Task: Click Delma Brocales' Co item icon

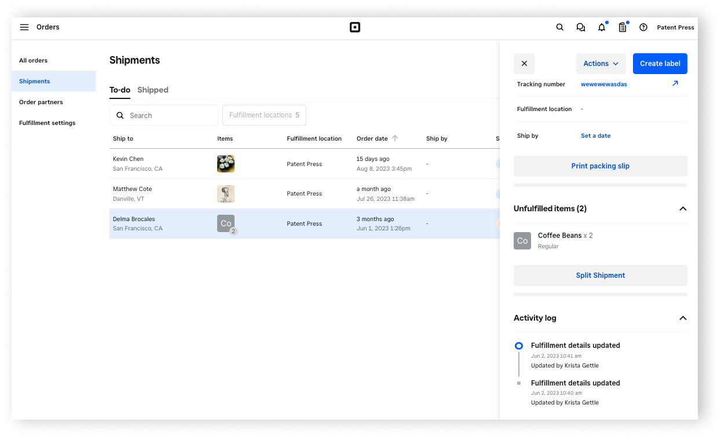Action: pos(226,223)
